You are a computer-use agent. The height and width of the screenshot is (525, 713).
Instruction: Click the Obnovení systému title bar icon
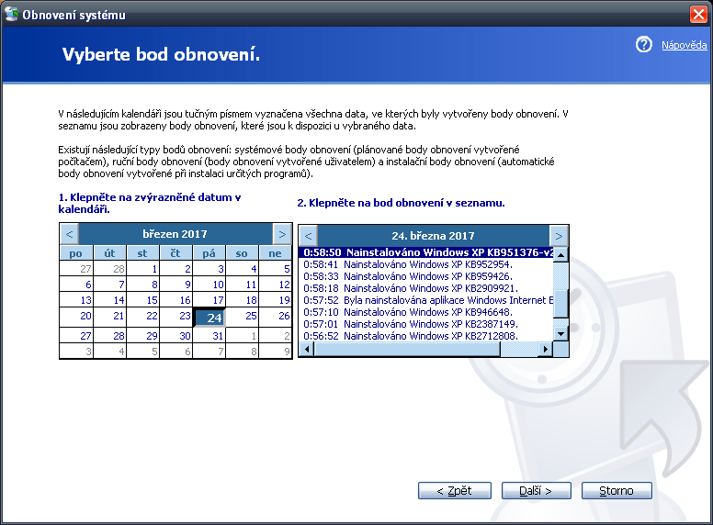point(11,15)
